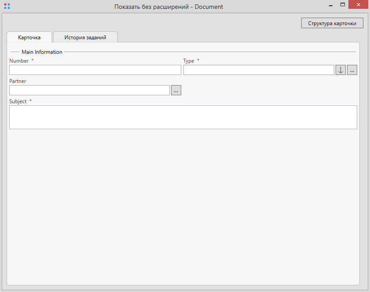The width and height of the screenshot is (370, 292).
Task: Switch to the История заданий tab
Action: coord(85,37)
